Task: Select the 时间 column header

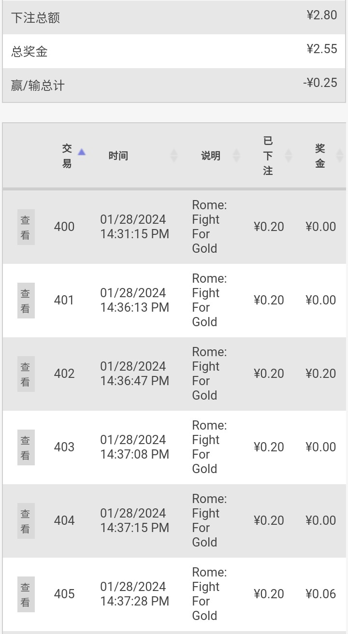Action: coord(118,156)
